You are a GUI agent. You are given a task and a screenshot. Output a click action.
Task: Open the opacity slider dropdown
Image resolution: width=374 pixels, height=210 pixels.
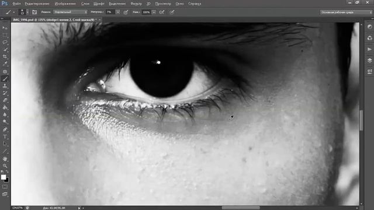click(118, 12)
